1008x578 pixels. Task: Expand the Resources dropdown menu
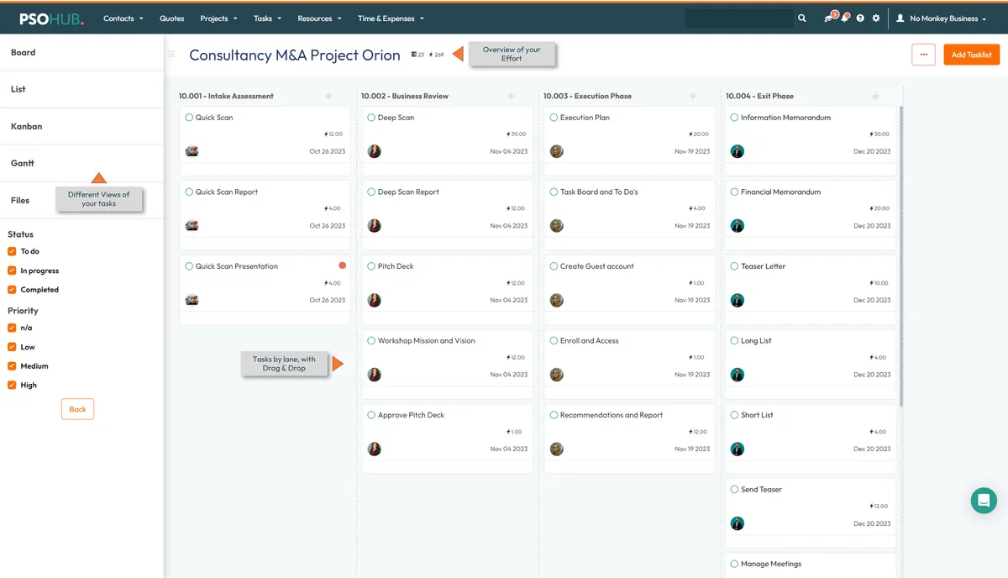click(319, 18)
